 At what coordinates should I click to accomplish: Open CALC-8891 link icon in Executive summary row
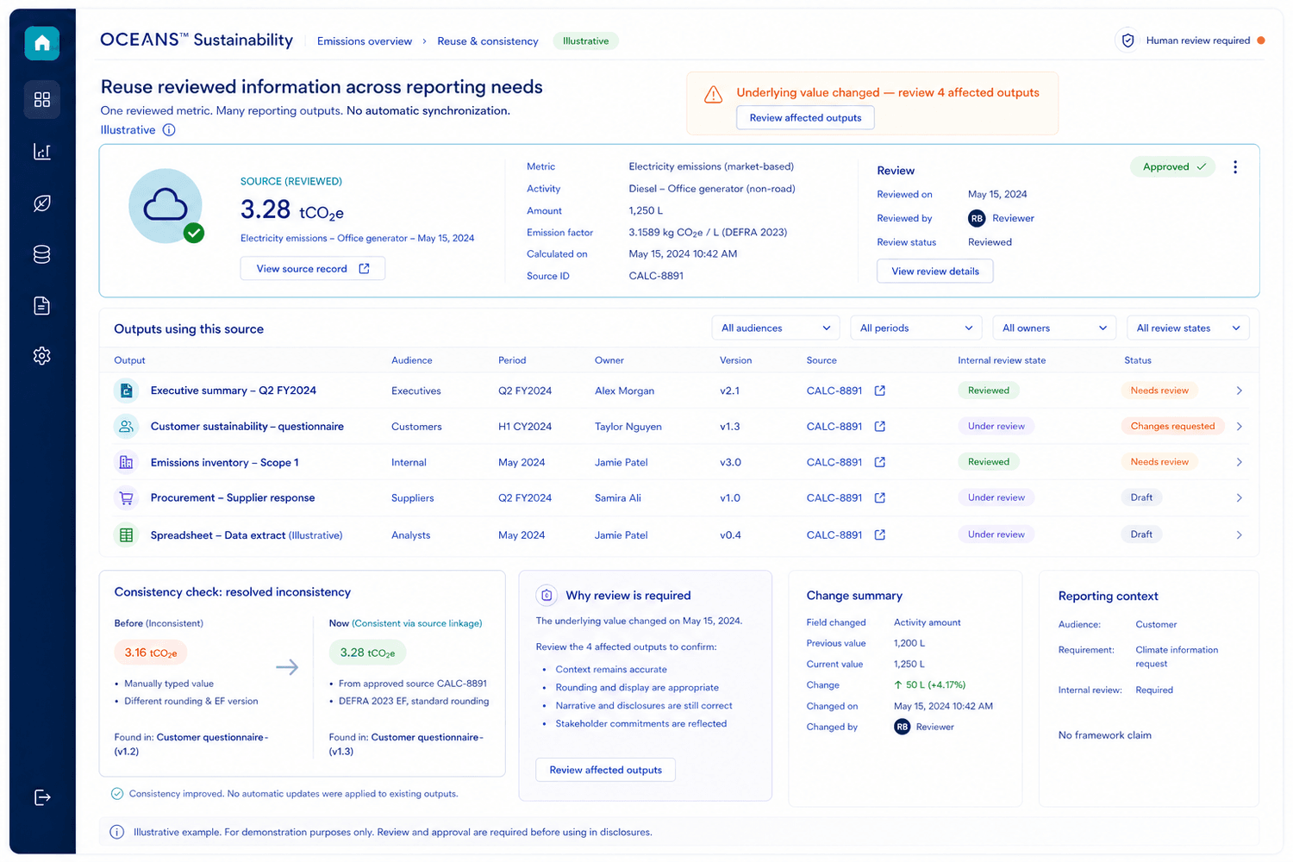(x=880, y=390)
